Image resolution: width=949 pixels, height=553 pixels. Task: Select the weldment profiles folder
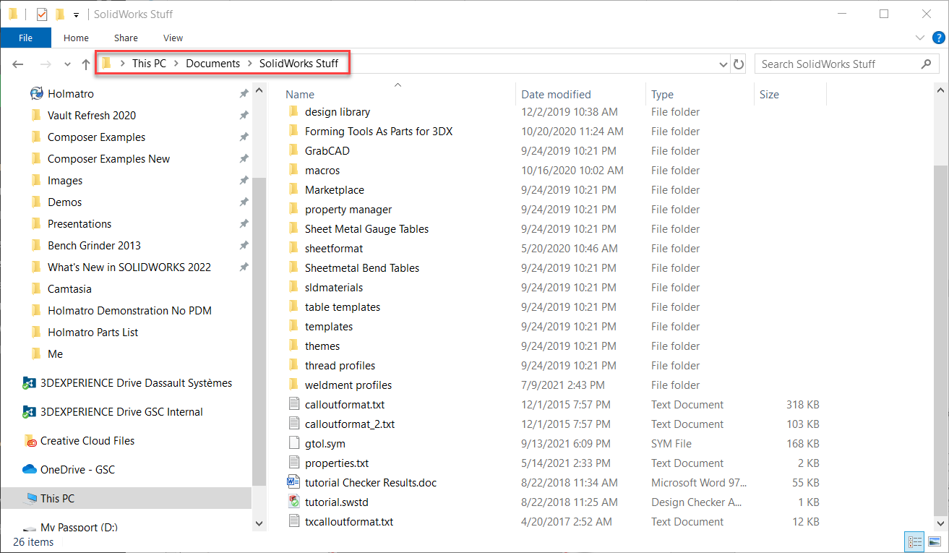(348, 385)
